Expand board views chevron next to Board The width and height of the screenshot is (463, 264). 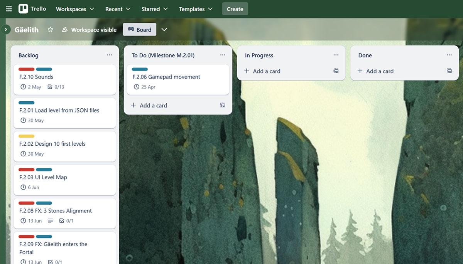pos(164,30)
